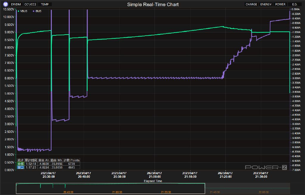This screenshot has height=195, width=305.
Task: Toggle the DP/DM chart view
Action: coord(16,4)
